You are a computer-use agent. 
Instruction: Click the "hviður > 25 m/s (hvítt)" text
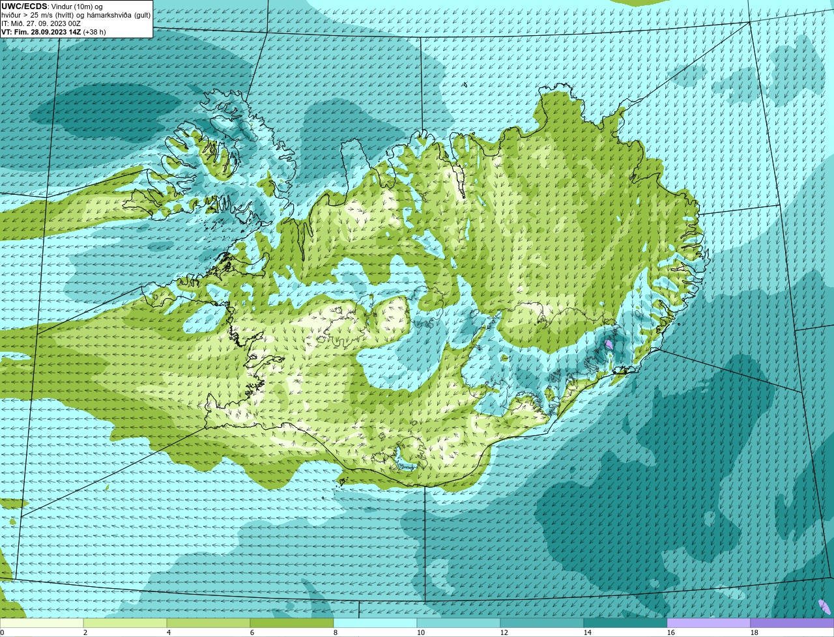[38, 16]
